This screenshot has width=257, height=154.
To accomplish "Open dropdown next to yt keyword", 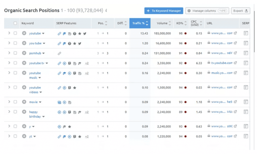I will pyautogui.click(x=35, y=136).
